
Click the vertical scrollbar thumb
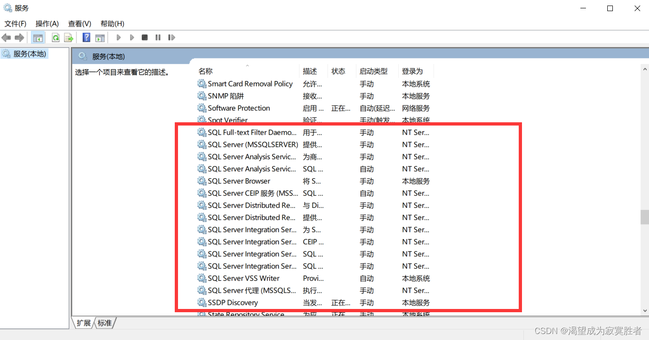644,217
